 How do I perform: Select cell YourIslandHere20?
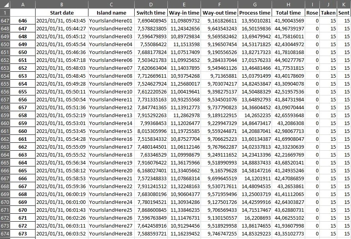point(111,171)
